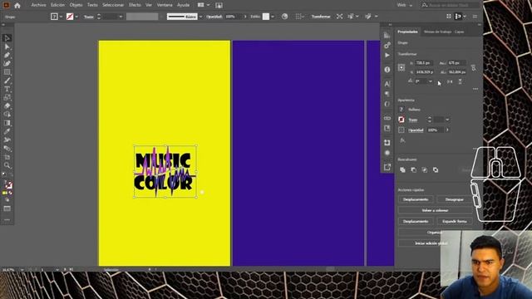
Task: Expand the Opacidad slider arrow in Properties
Action: click(447, 130)
